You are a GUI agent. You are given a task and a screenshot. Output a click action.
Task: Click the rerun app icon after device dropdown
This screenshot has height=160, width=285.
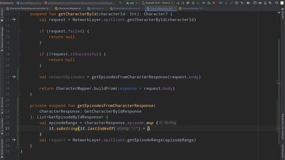click(x=178, y=3)
